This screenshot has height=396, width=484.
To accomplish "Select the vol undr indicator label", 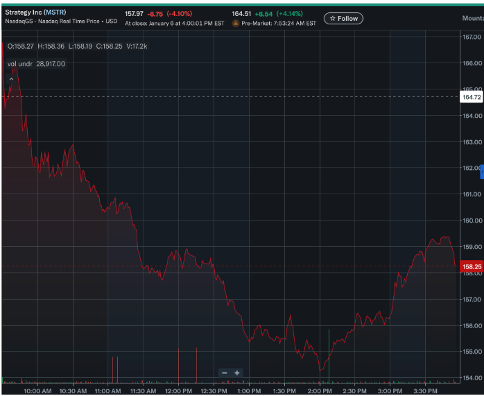I will [x=36, y=64].
